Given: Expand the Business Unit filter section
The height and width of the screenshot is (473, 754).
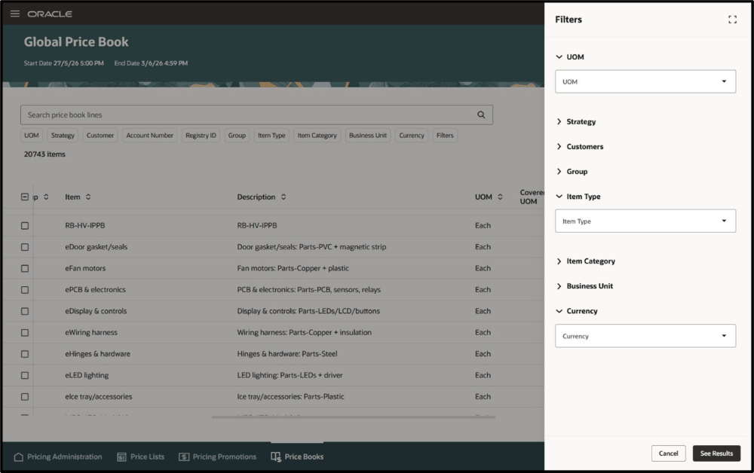Looking at the screenshot, I should pos(559,286).
